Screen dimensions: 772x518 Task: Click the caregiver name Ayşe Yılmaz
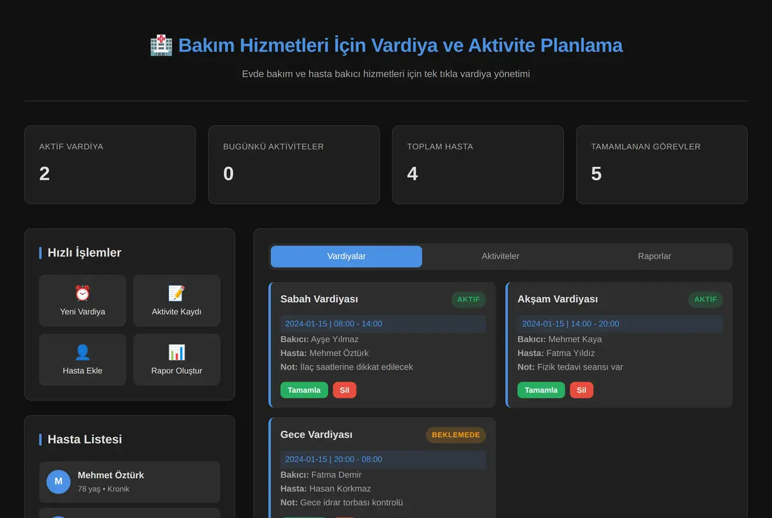[x=335, y=339]
